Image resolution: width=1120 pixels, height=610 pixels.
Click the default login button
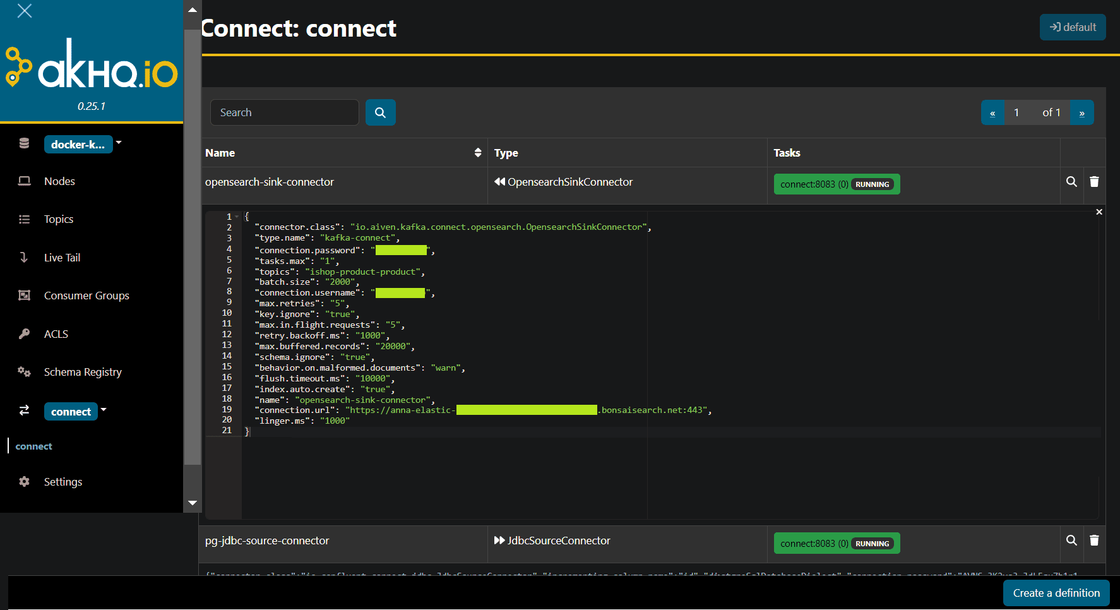1072,27
